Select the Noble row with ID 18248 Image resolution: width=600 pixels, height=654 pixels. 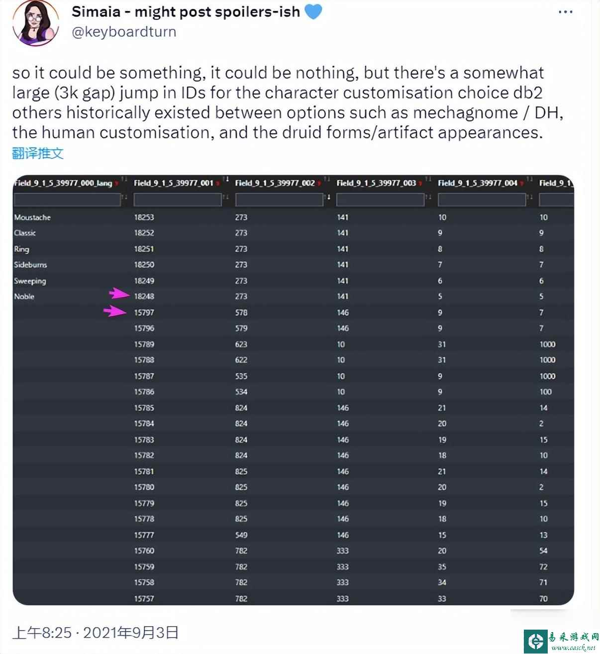[x=294, y=296]
